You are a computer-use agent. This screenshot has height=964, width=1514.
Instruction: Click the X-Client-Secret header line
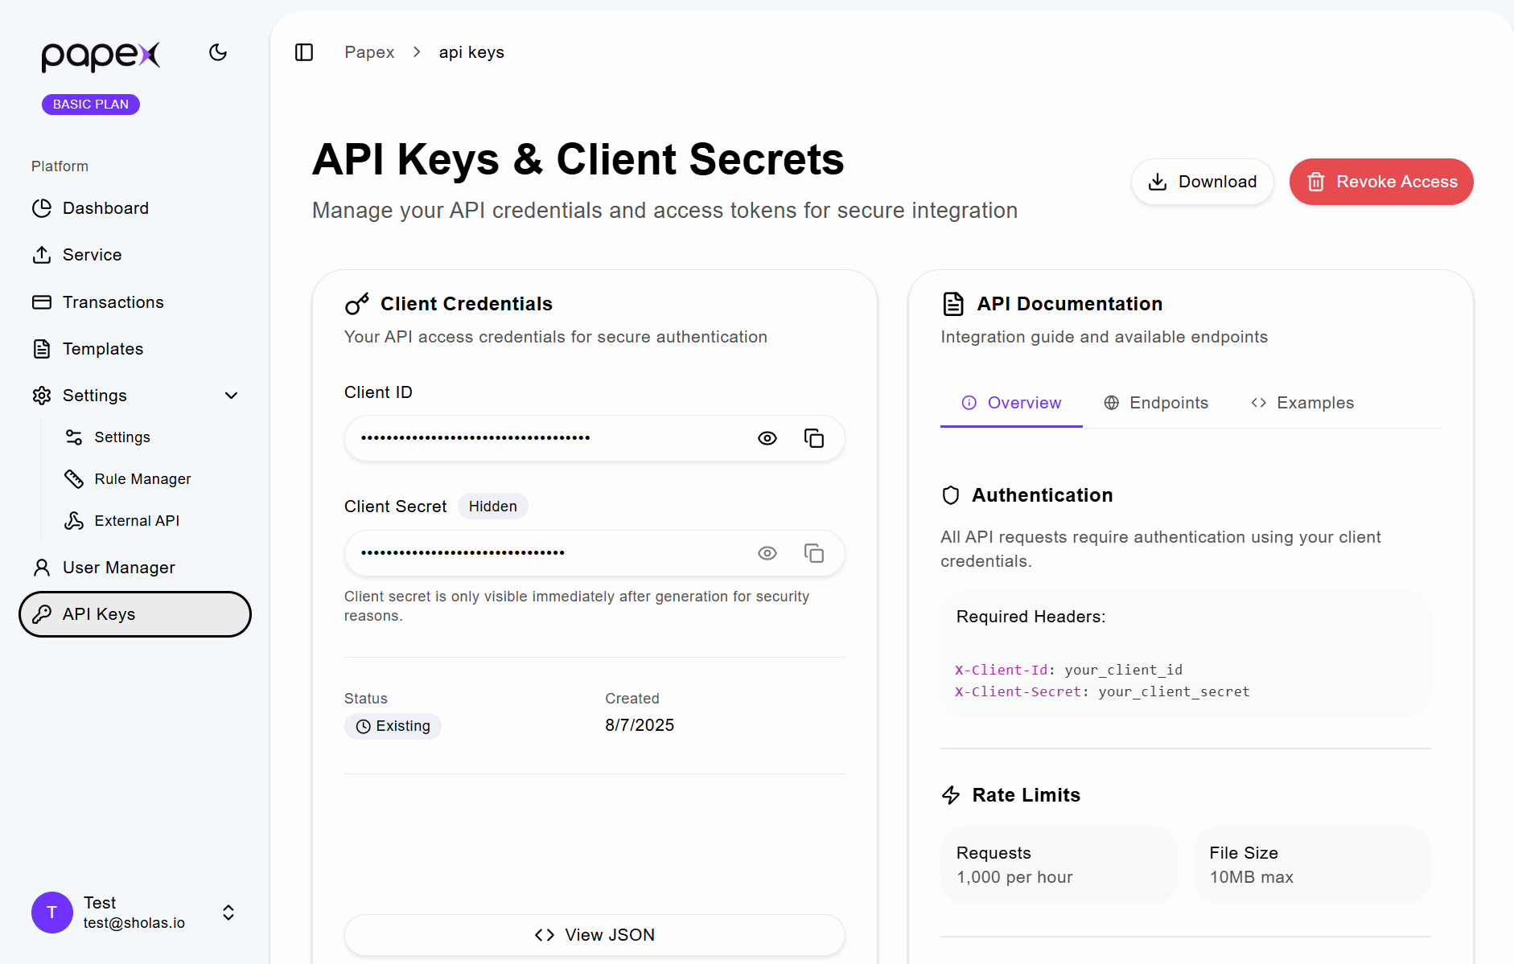pos(1102,691)
